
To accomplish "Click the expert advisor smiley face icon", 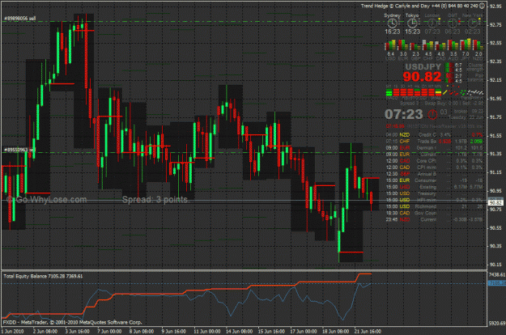I will (x=482, y=6).
